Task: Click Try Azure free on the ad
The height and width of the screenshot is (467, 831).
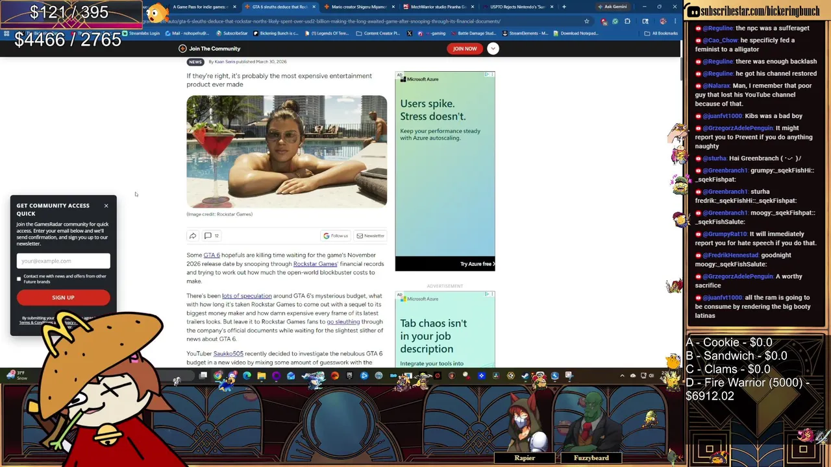Action: pos(477,264)
